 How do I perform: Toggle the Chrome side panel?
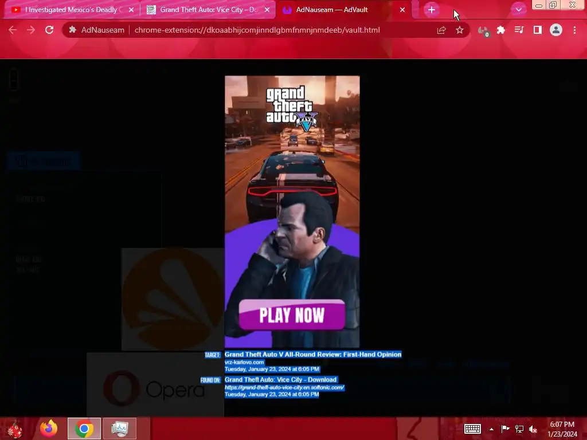click(x=538, y=30)
